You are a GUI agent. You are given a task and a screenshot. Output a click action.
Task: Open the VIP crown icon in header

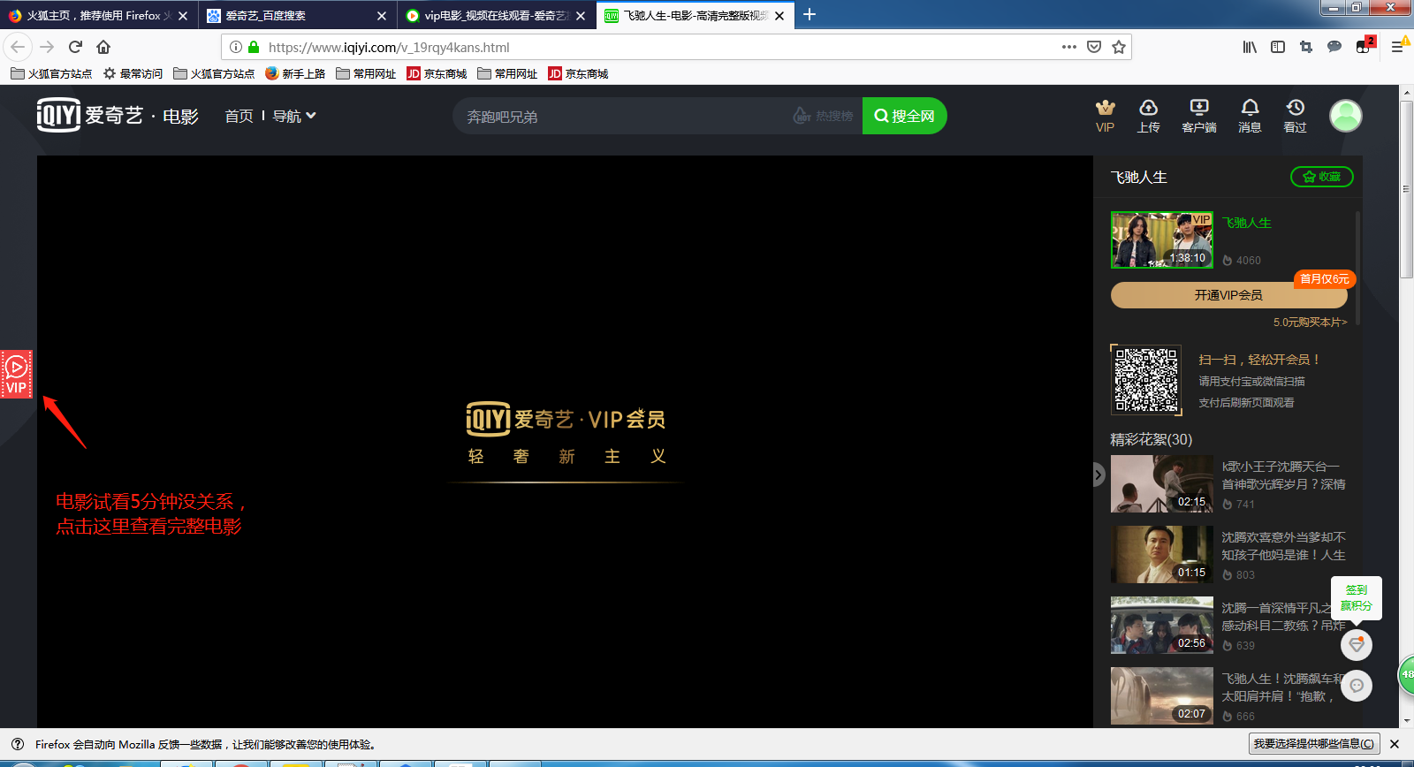point(1105,116)
